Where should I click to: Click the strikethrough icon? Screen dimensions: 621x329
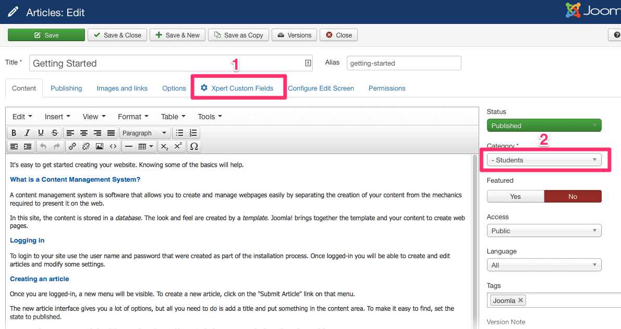(54, 133)
